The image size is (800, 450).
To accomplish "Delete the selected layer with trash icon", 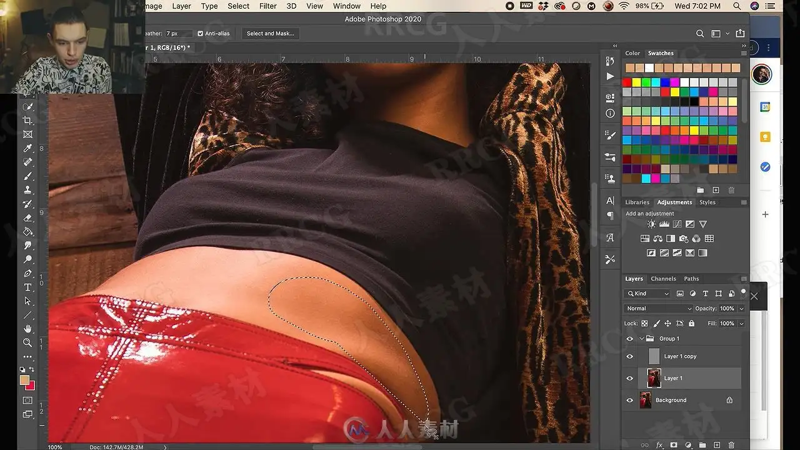I will (731, 445).
